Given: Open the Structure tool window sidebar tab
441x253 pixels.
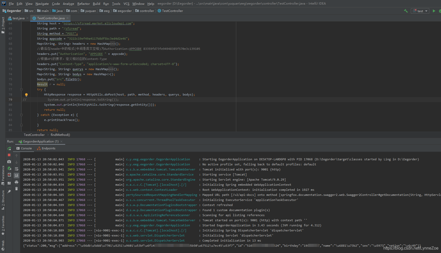Looking at the screenshot, I should coord(3,200).
